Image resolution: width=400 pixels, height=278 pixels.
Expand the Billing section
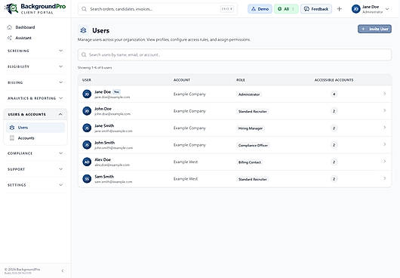pos(35,82)
